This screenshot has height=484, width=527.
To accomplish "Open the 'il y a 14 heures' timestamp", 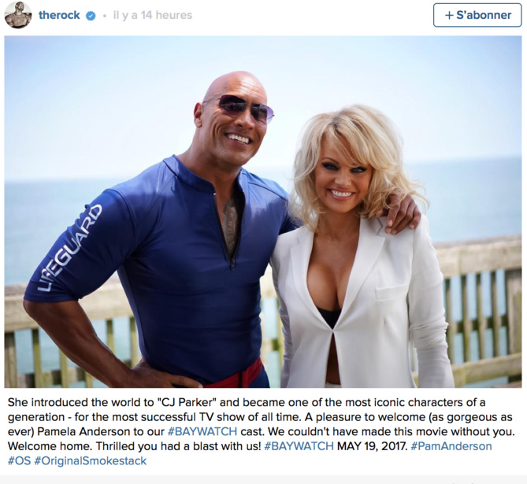I will click(153, 15).
